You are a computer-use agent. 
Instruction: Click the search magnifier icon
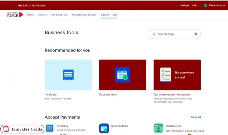click(x=154, y=34)
